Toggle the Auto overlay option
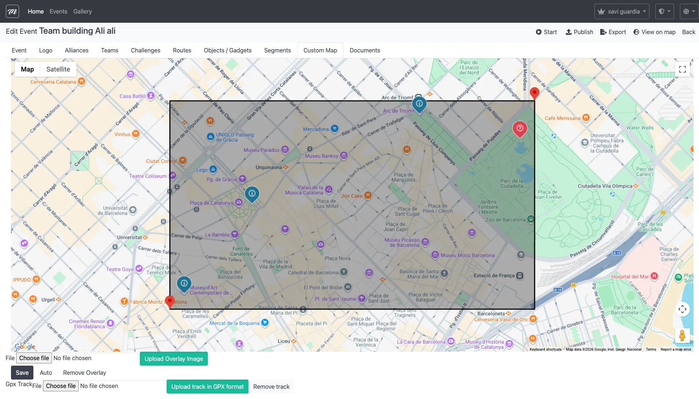 pyautogui.click(x=45, y=372)
